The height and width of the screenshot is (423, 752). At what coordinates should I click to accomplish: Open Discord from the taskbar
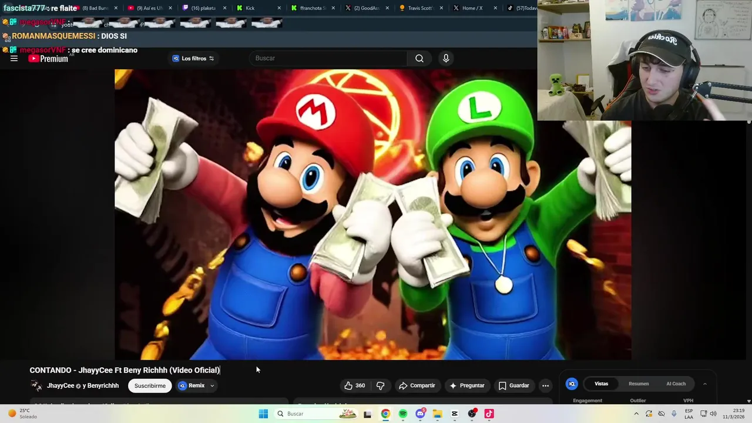click(x=420, y=414)
